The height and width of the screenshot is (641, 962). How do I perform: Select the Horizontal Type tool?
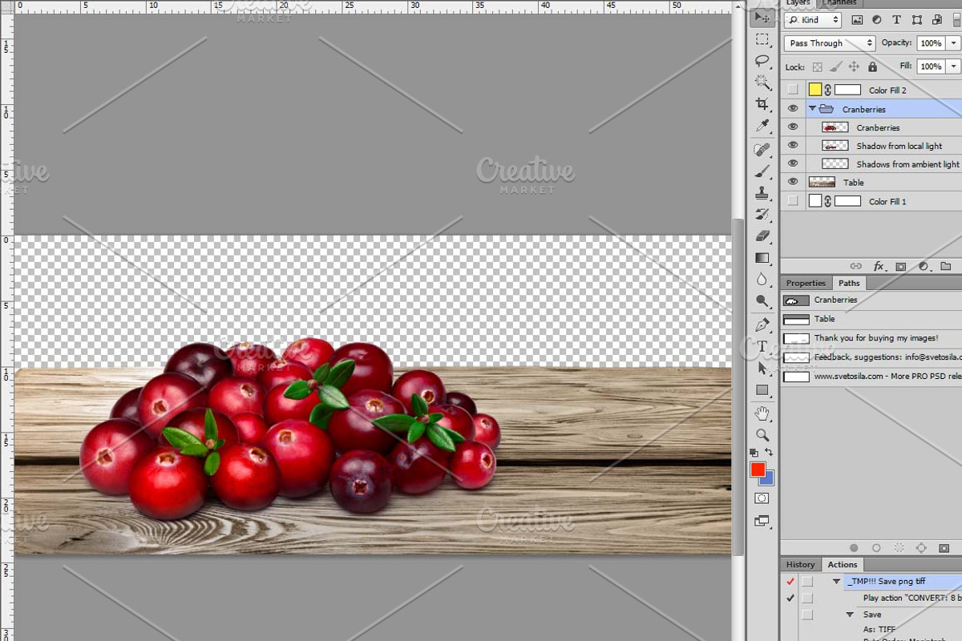762,346
